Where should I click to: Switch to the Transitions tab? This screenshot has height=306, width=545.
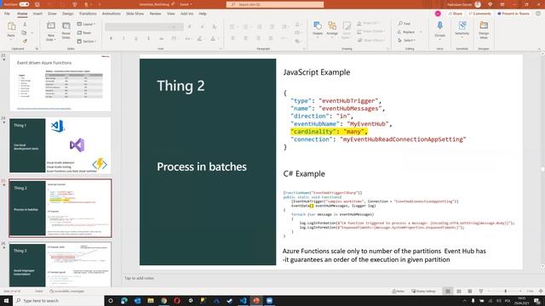click(88, 14)
